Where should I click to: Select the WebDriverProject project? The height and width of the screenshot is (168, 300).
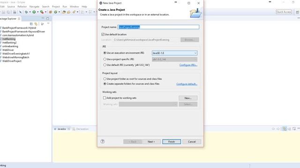[x=12, y=61]
